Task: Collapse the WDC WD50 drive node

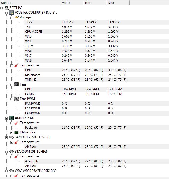Action: pyautogui.click(x=6, y=171)
